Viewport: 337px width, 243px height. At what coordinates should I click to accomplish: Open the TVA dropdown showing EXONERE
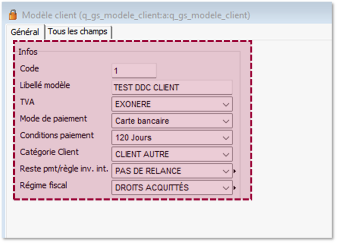[172, 104]
